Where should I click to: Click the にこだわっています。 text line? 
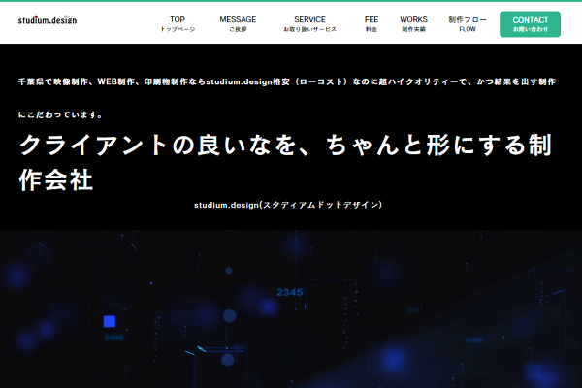pos(60,114)
